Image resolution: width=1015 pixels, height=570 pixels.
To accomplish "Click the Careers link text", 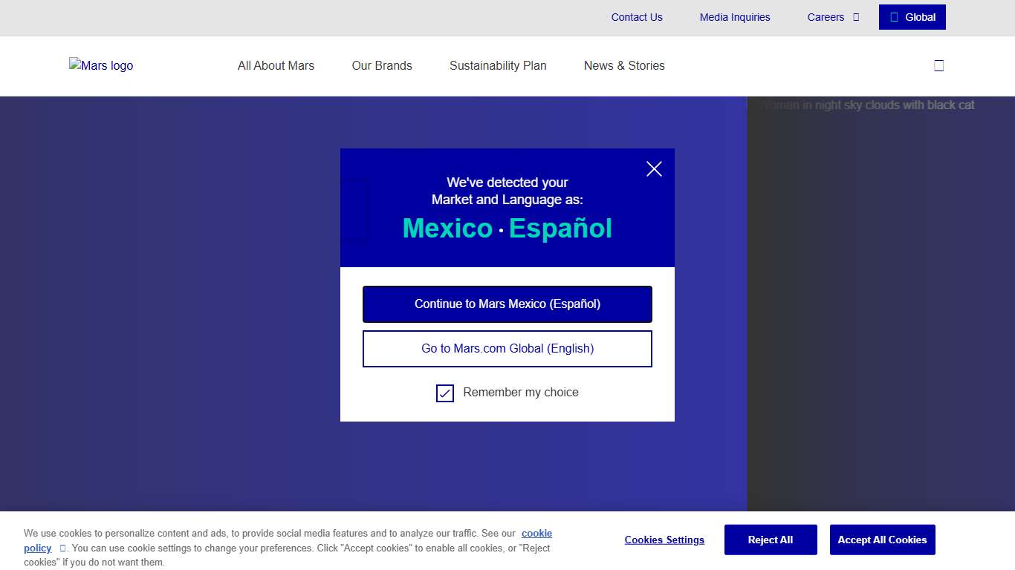I will coord(826,17).
